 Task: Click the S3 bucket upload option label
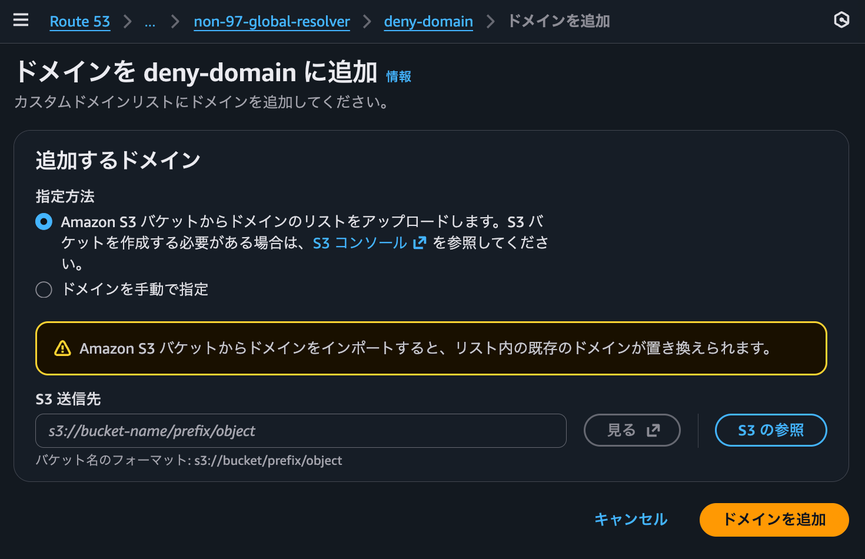pos(235,222)
